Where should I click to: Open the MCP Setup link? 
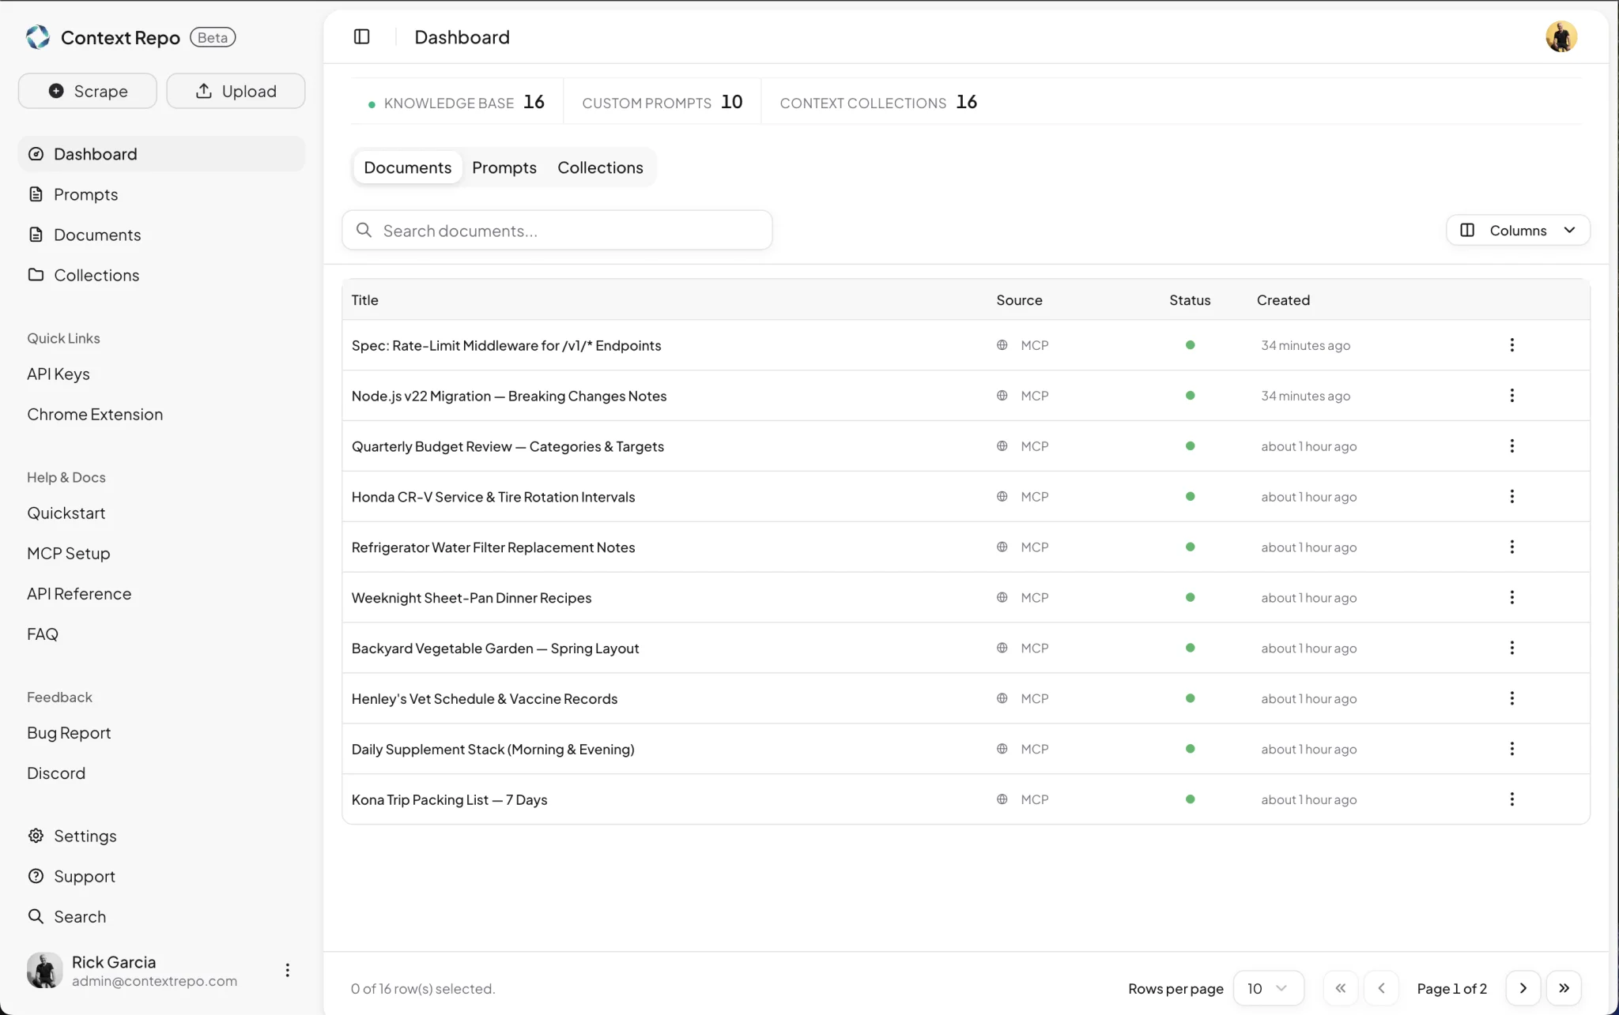(69, 553)
